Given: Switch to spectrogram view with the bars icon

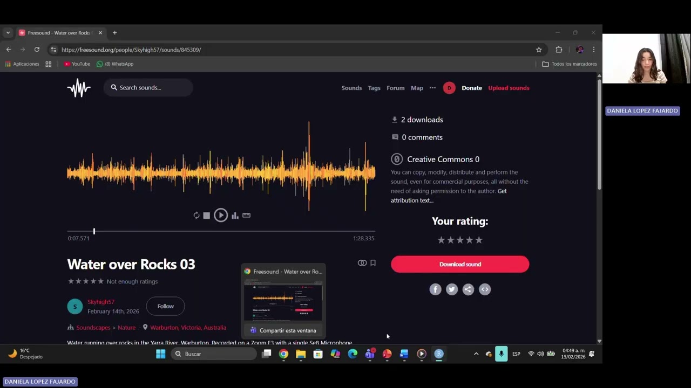Looking at the screenshot, I should [235, 216].
